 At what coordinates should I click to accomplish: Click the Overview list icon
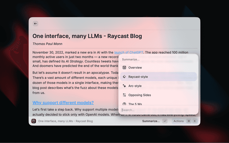(x=124, y=68)
